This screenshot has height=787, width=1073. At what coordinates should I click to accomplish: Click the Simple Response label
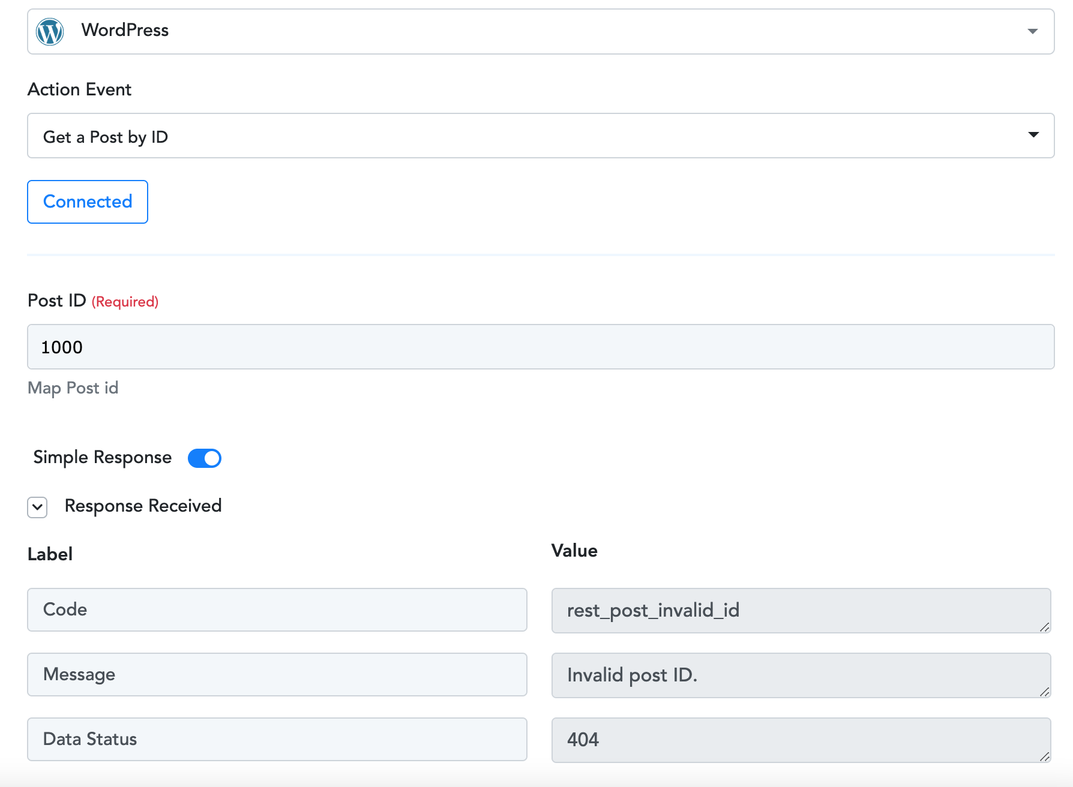point(103,458)
